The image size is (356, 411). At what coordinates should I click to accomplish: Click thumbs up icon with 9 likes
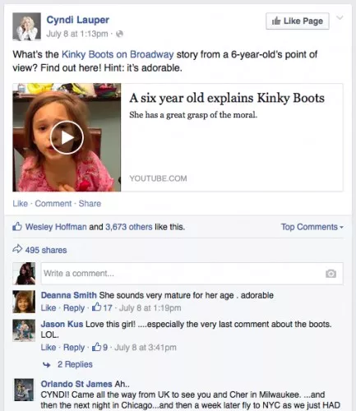pyautogui.click(x=96, y=347)
